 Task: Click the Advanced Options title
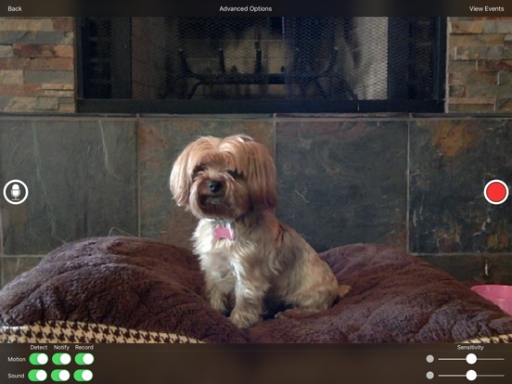point(245,9)
